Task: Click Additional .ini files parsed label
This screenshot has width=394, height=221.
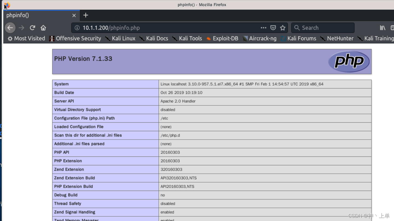Action: (79, 144)
